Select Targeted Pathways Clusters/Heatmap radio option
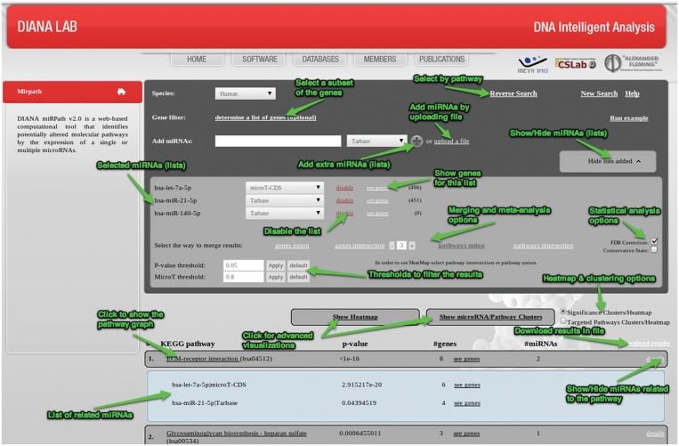 (x=563, y=320)
